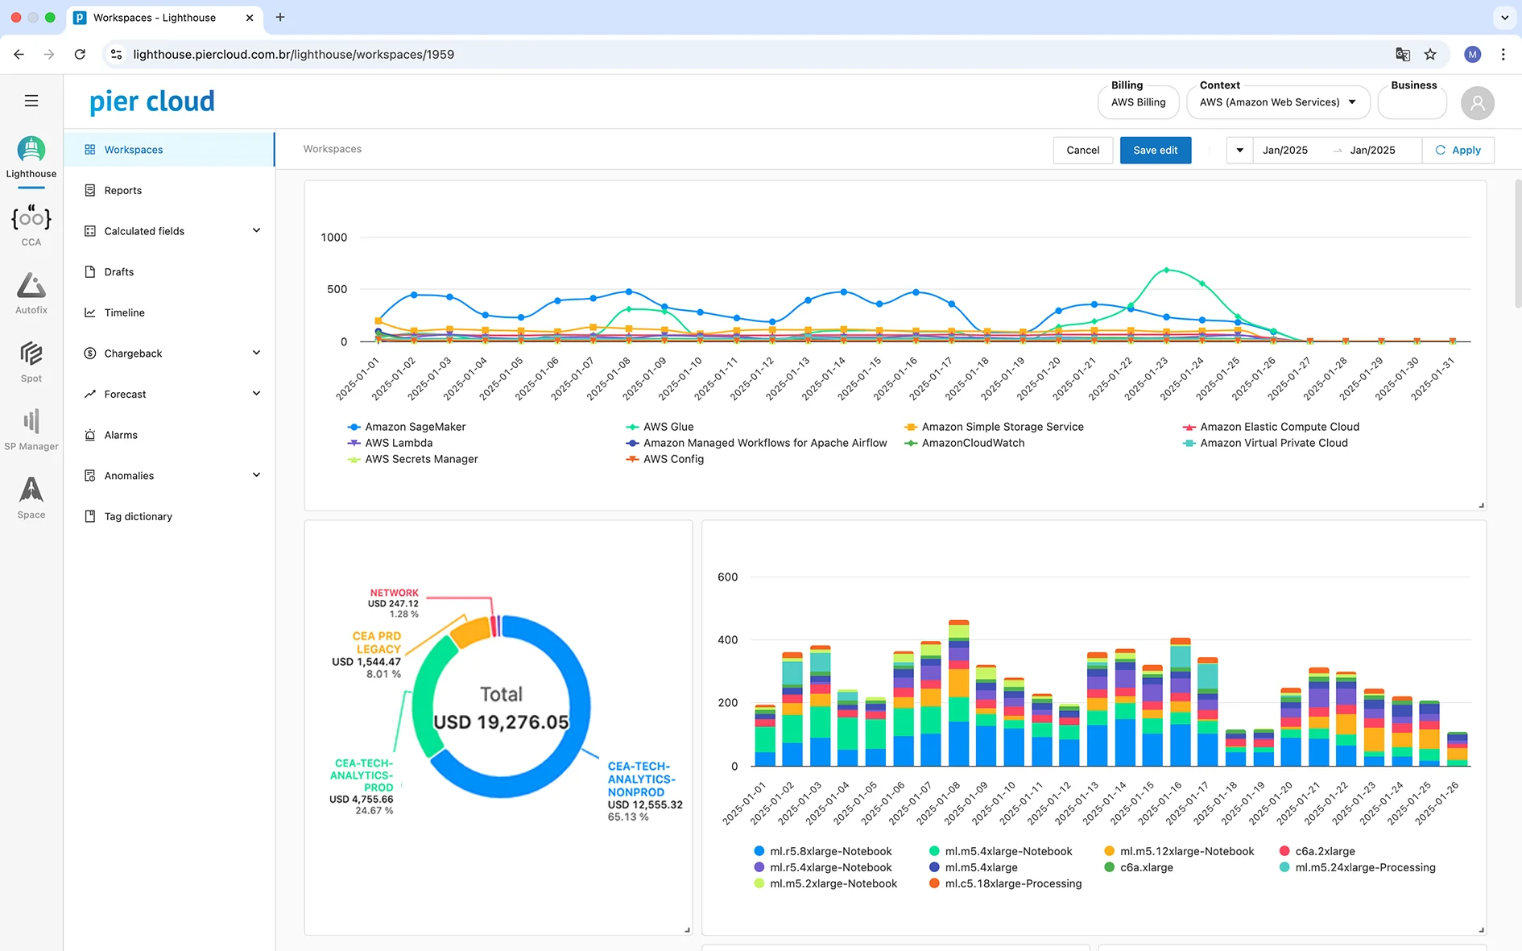Click the Jan/2025 start date field
This screenshot has width=1522, height=951.
tap(1285, 150)
